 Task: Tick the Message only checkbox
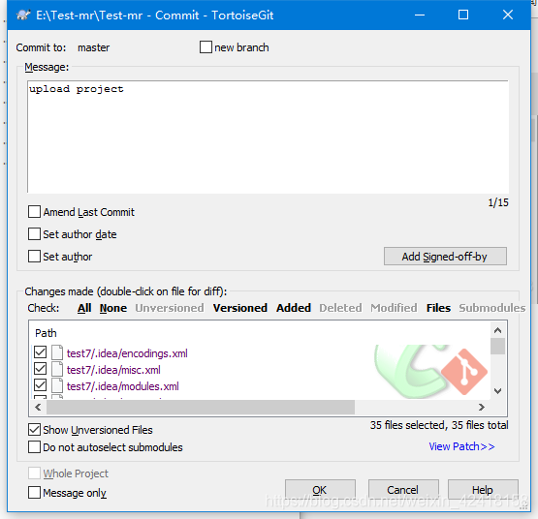tap(34, 493)
